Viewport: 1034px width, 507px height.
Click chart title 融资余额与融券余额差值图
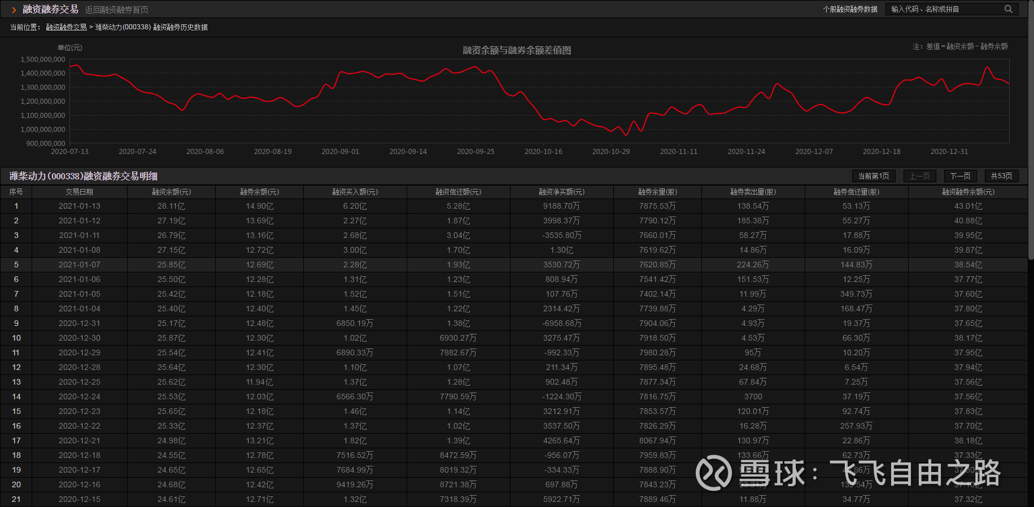coord(517,50)
